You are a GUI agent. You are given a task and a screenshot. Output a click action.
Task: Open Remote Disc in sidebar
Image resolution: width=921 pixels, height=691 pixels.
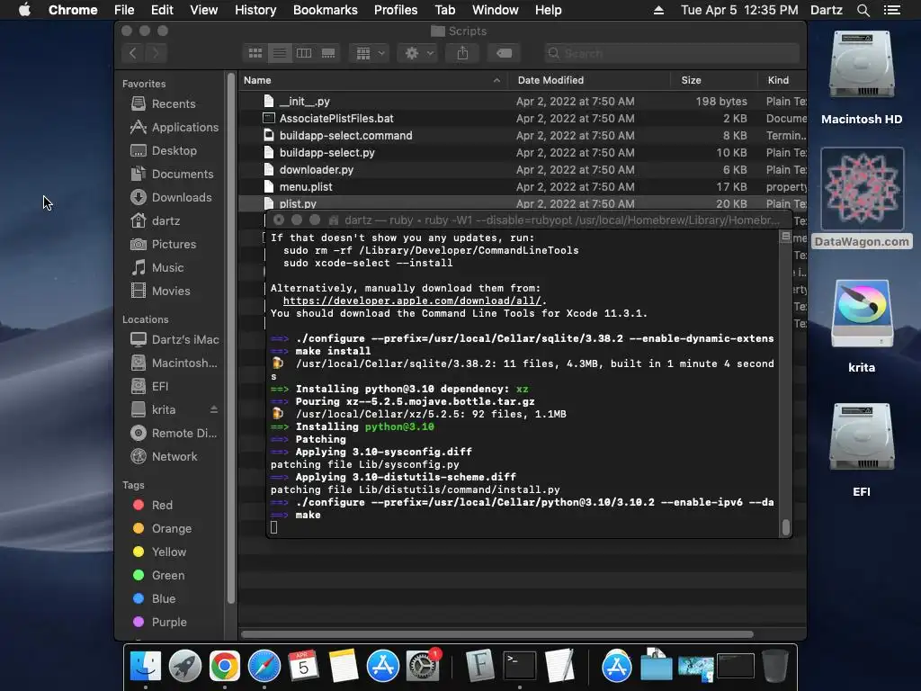point(174,433)
